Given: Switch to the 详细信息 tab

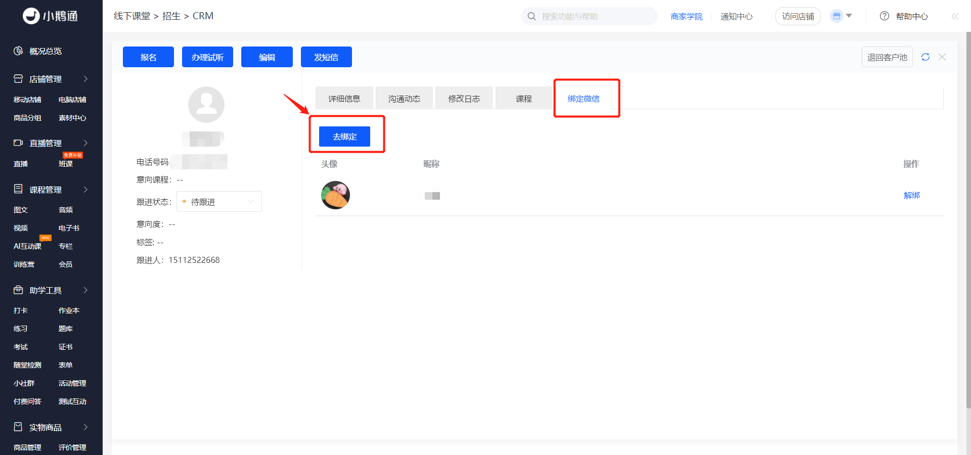Looking at the screenshot, I should (x=344, y=99).
